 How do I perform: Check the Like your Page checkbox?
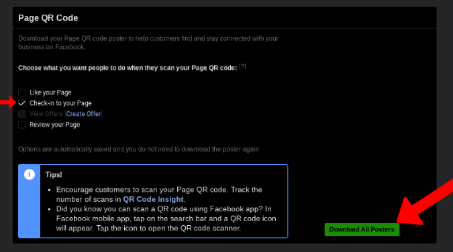(x=22, y=92)
